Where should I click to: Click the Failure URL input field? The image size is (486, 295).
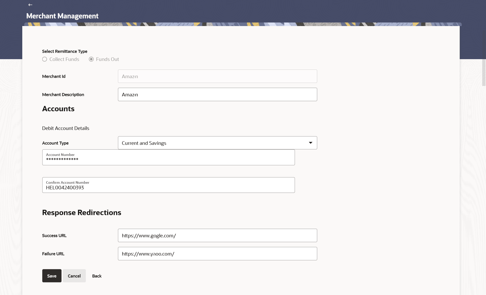[x=217, y=254]
